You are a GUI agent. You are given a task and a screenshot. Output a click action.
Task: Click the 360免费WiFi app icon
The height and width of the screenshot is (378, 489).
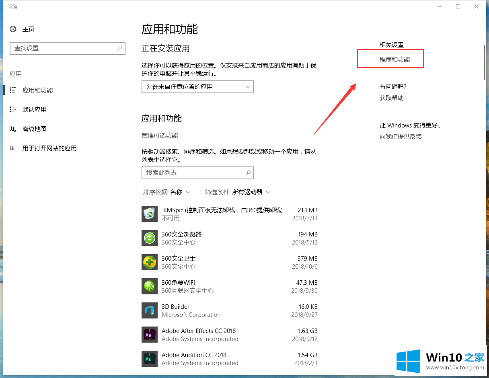pyautogui.click(x=150, y=286)
